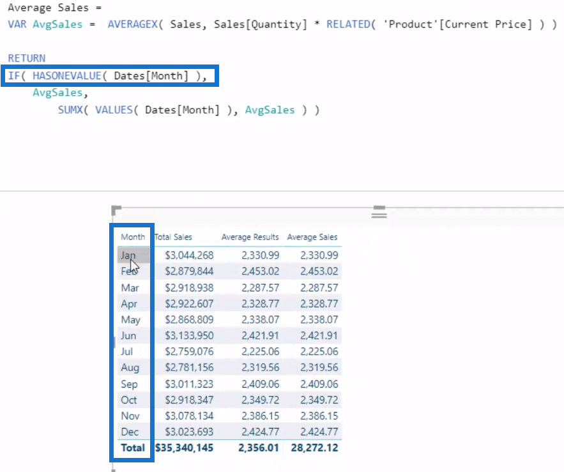Click the $3,044,268 Total Sales value
The height and width of the screenshot is (472, 564).
click(x=189, y=255)
